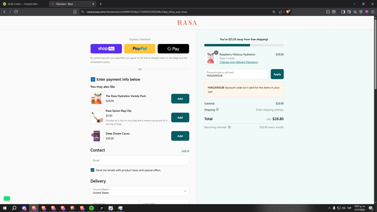This screenshot has height=212, width=377.
Task: Open the JetBrains taskbar app
Action: tap(101, 208)
